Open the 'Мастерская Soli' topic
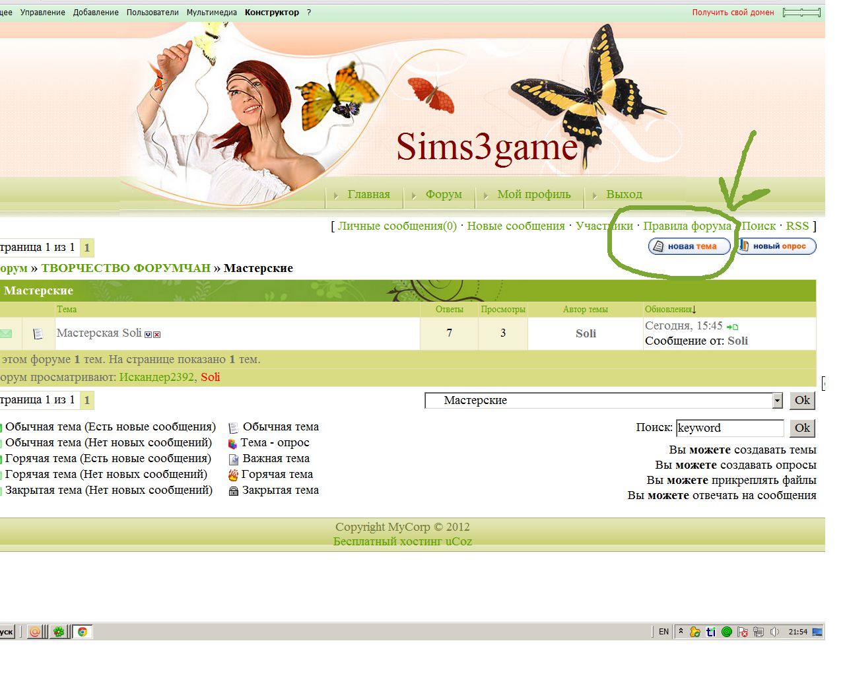Viewport: 845px width, 676px height. (x=99, y=333)
